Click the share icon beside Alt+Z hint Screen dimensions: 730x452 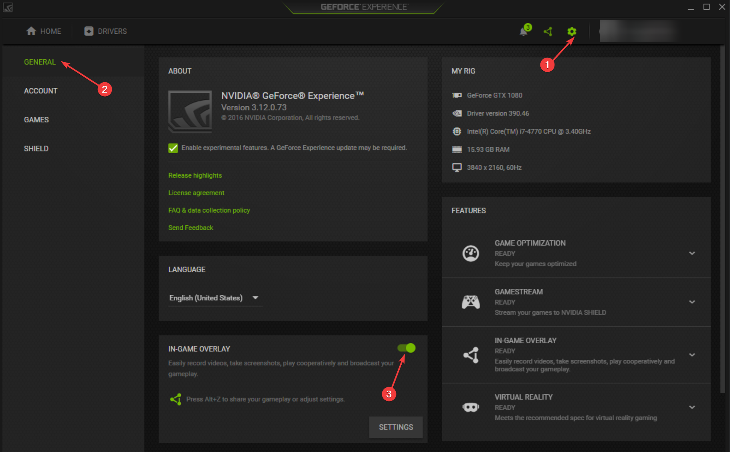coord(176,399)
